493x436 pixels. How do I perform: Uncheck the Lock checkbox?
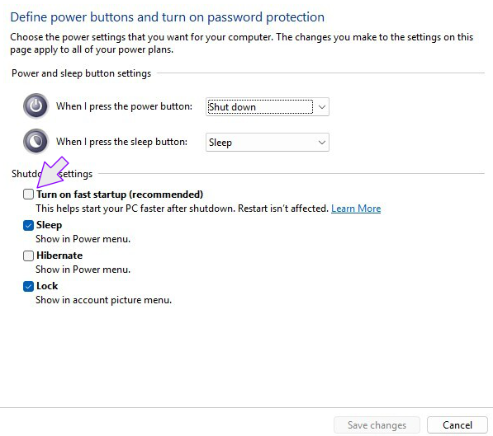coord(28,286)
